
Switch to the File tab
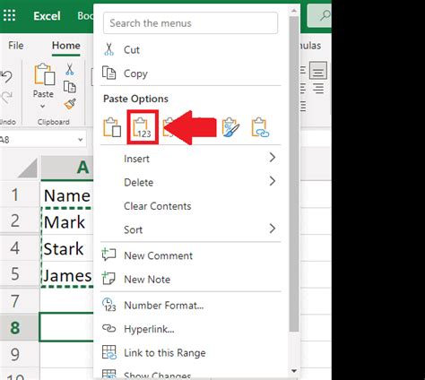click(16, 46)
